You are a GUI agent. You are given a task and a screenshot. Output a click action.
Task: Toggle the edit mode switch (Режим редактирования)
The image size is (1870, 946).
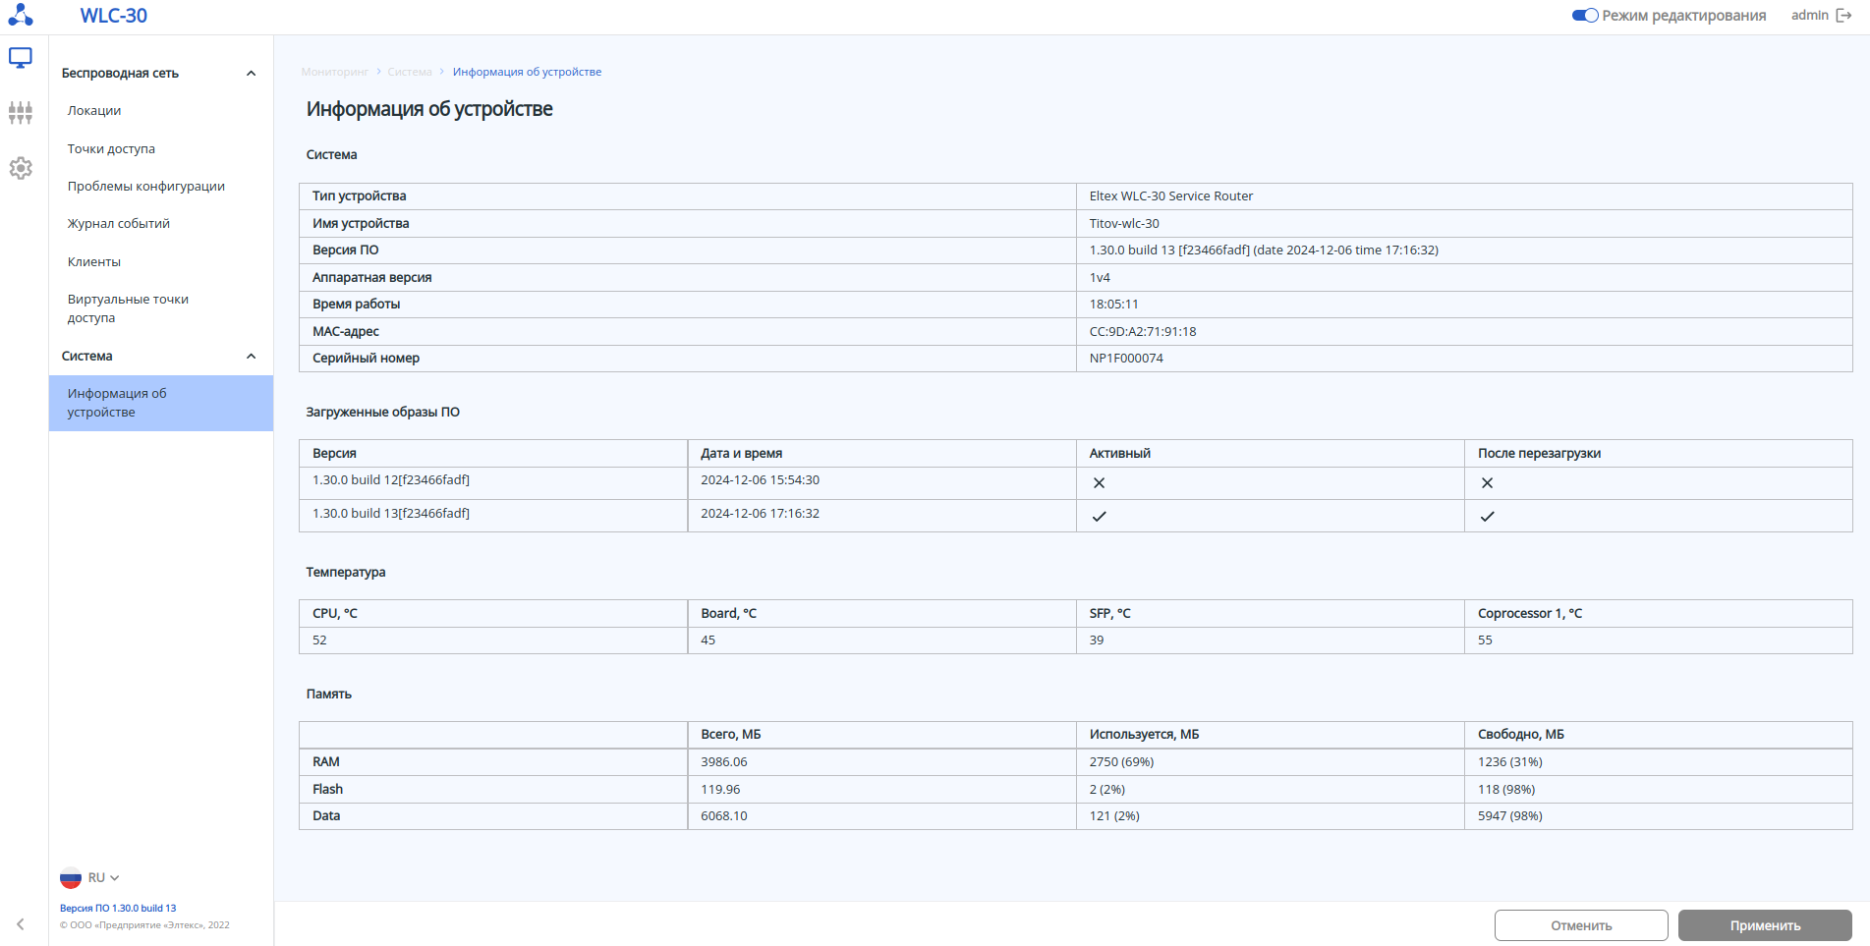[1585, 16]
